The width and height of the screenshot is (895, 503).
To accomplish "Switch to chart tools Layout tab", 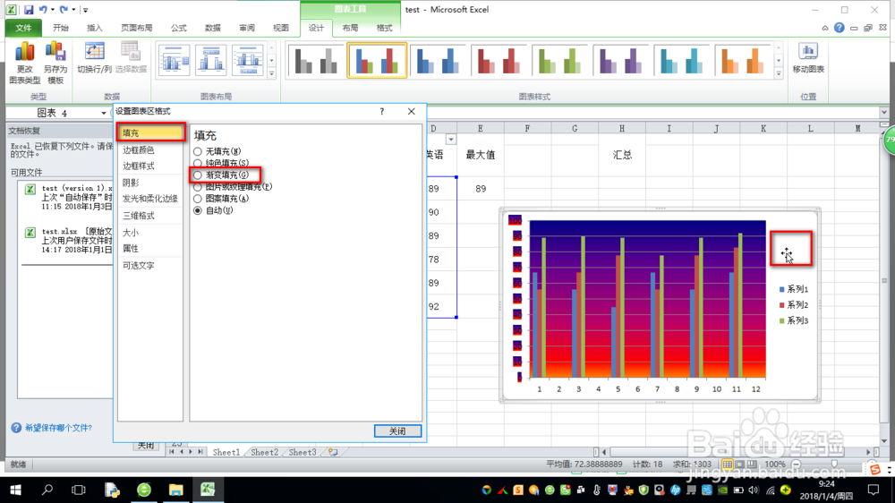I will coord(350,28).
